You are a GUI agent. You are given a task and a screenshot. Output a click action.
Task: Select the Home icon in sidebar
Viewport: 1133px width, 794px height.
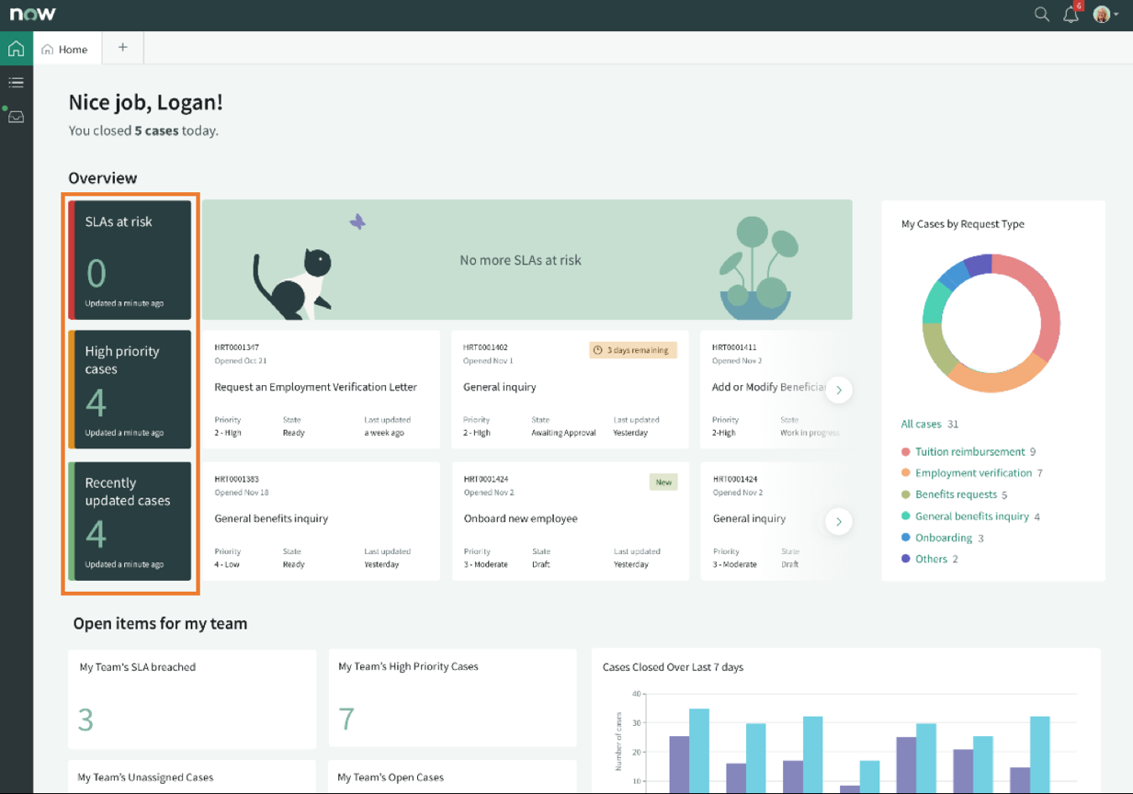click(17, 48)
